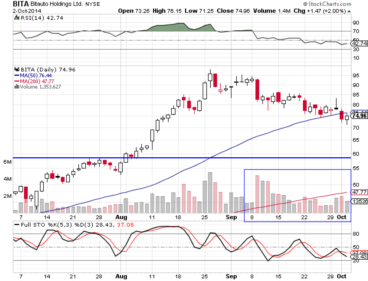Click the 2M volume axis label
Image resolution: width=368 pixels, height=281 pixels.
[x=7, y=196]
